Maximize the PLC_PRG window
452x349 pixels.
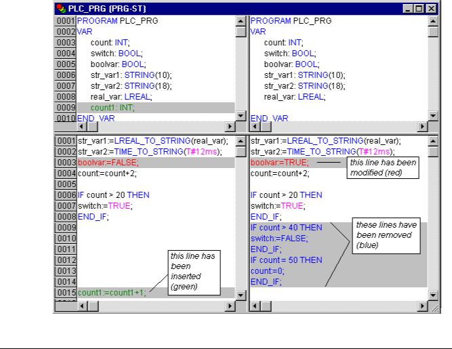pyautogui.click(x=419, y=9)
